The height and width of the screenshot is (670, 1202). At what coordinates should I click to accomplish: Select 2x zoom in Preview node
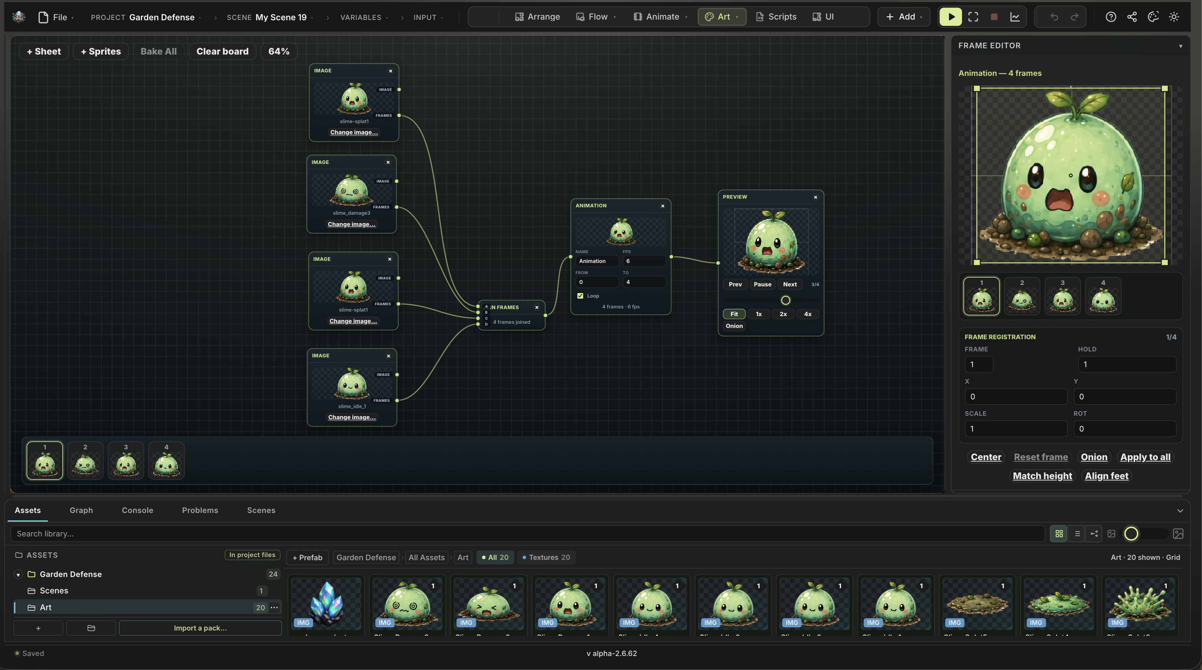tap(783, 314)
